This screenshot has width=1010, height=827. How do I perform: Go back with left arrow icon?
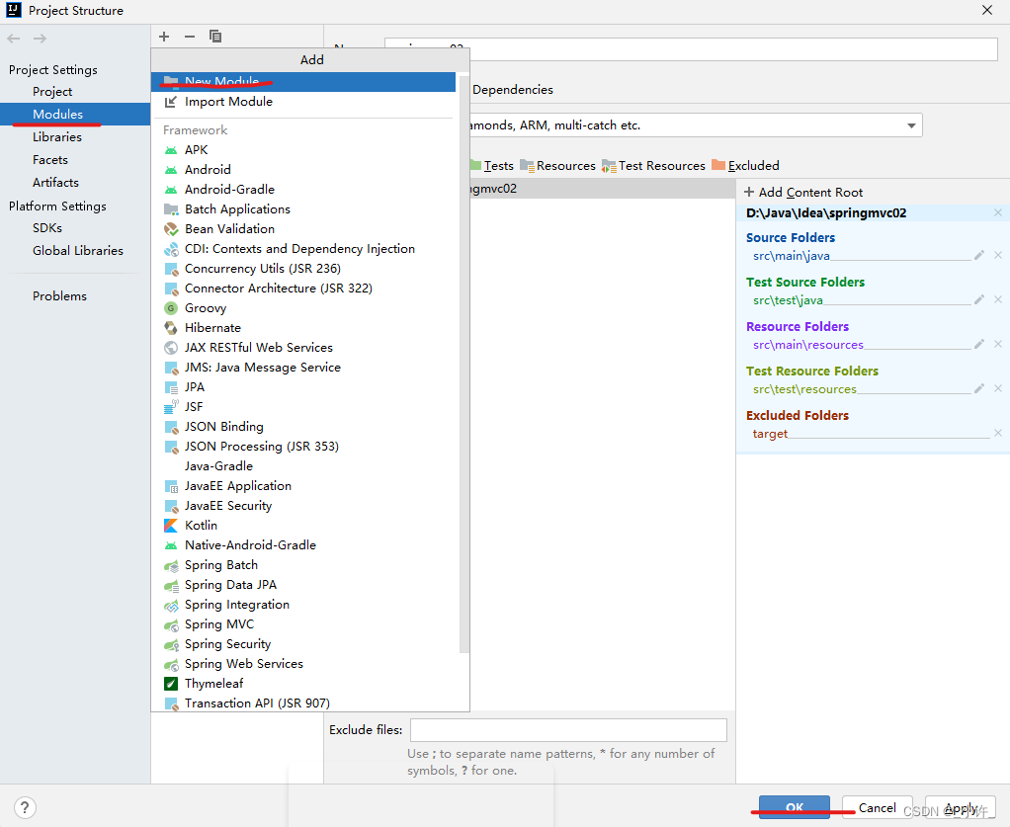(14, 39)
